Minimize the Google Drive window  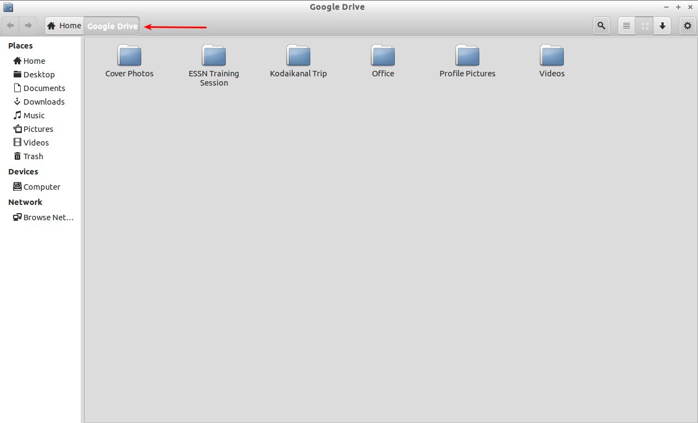pyautogui.click(x=666, y=7)
